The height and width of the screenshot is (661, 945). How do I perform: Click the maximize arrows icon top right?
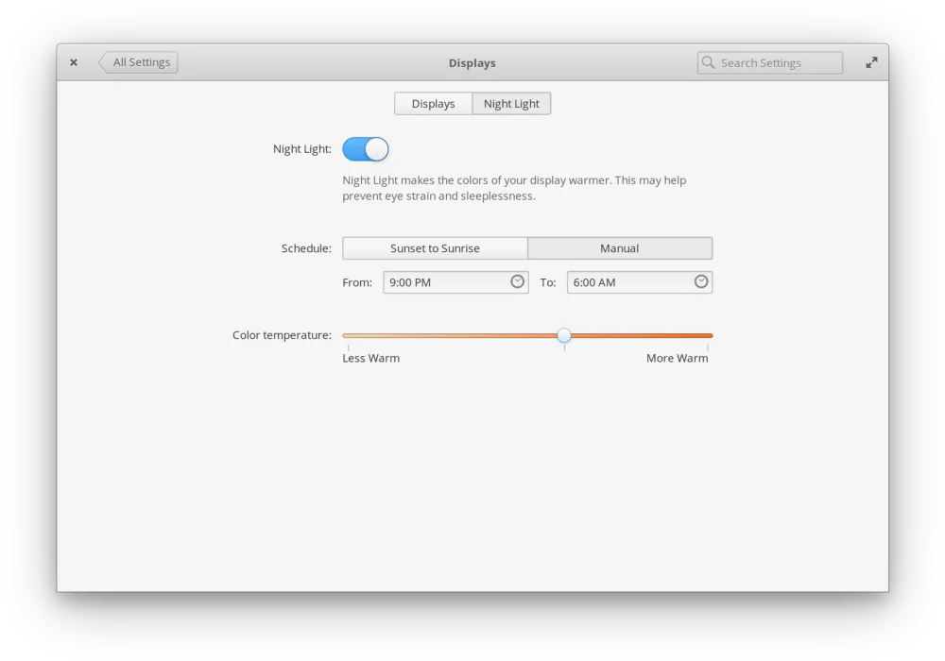tap(870, 61)
